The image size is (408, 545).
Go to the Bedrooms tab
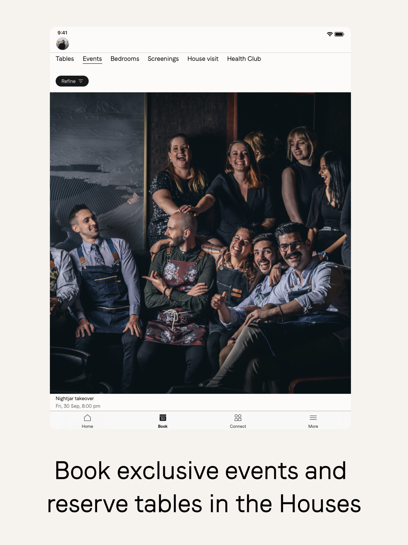pyautogui.click(x=125, y=59)
